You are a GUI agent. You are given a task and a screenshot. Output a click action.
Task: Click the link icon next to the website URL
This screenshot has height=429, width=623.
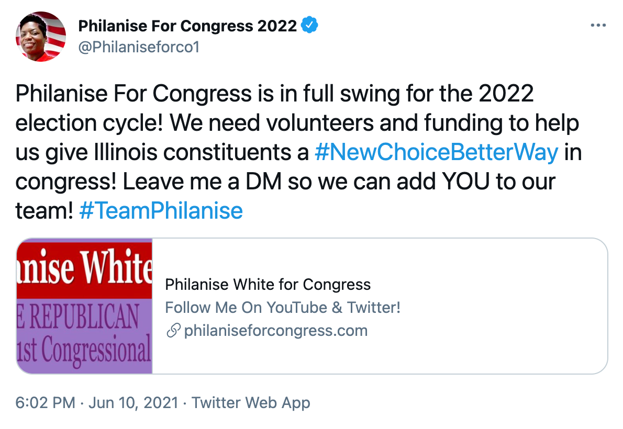[x=173, y=330]
